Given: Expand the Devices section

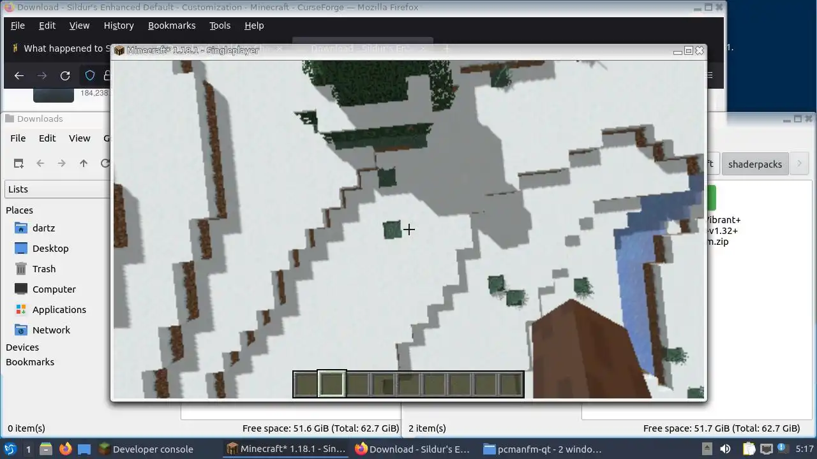Looking at the screenshot, I should pos(22,347).
